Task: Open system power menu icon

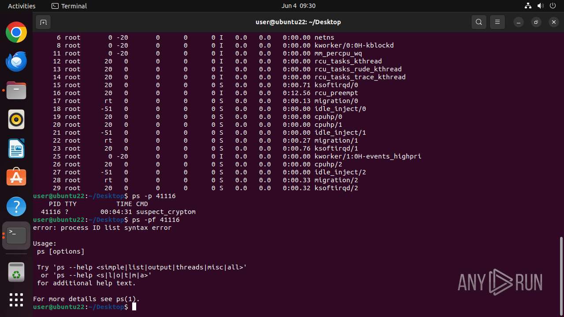Action: click(x=553, y=6)
